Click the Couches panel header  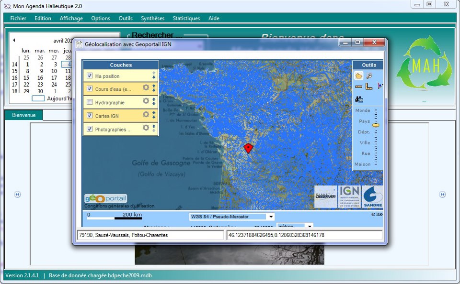121,65
